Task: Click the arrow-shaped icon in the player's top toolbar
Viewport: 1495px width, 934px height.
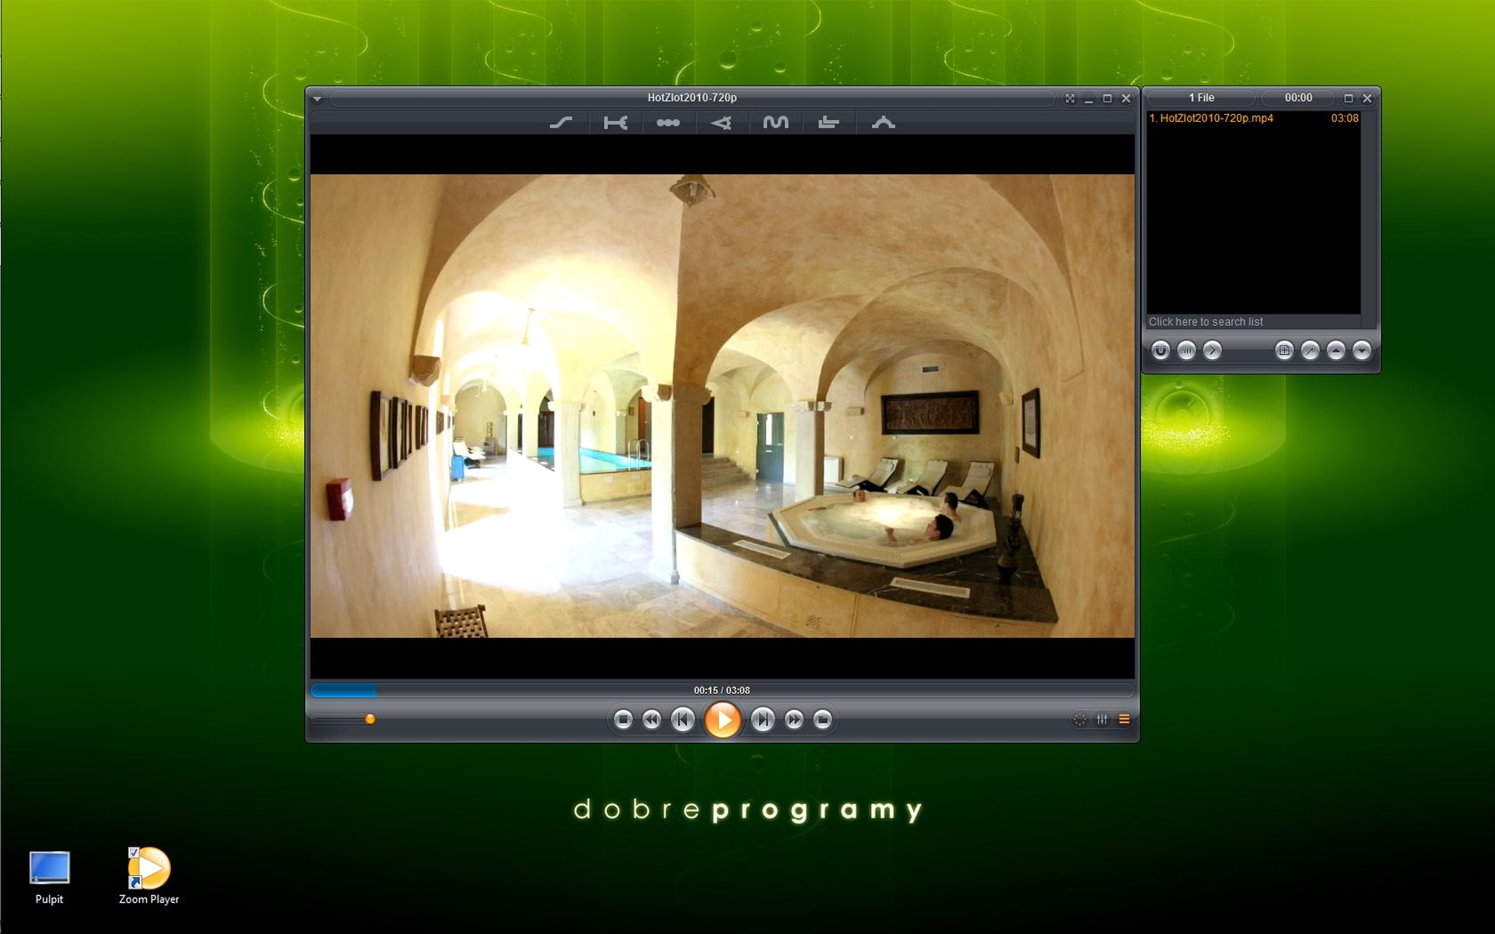Action: click(722, 123)
